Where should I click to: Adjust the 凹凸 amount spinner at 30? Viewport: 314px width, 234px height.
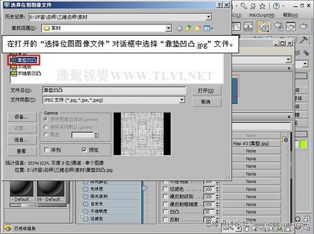pyautogui.click(x=217, y=212)
